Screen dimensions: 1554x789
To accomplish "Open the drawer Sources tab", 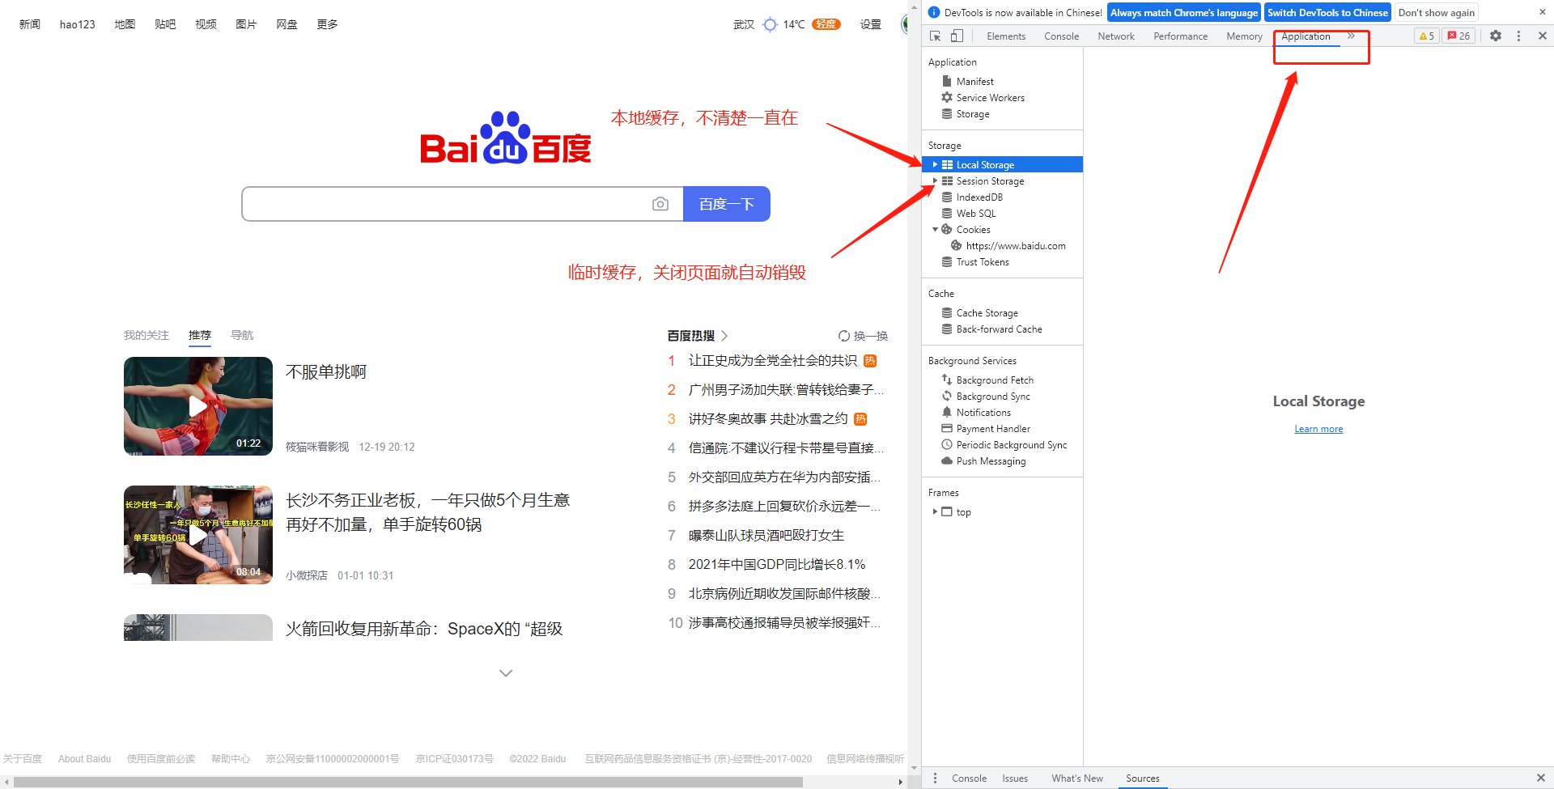I will click(1143, 778).
